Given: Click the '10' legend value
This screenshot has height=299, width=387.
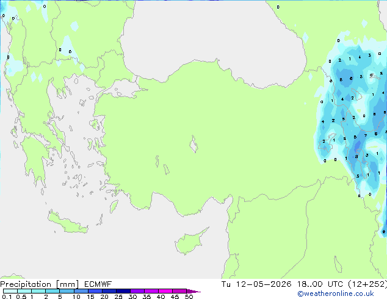Looking at the screenshot, I should 76,297.
